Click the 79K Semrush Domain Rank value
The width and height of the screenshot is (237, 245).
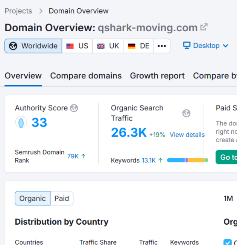click(x=73, y=156)
